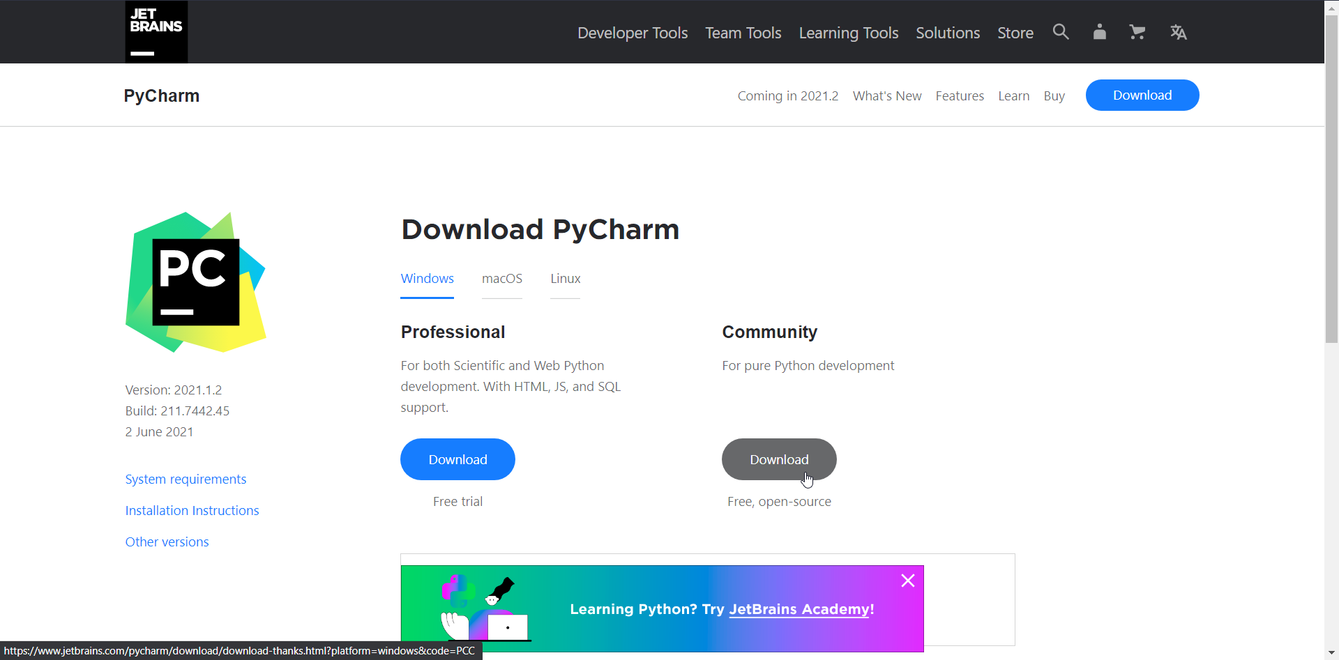Go to the Store menu
The image size is (1339, 660).
tap(1015, 33)
